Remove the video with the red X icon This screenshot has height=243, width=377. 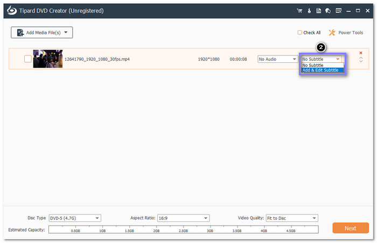pyautogui.click(x=361, y=53)
